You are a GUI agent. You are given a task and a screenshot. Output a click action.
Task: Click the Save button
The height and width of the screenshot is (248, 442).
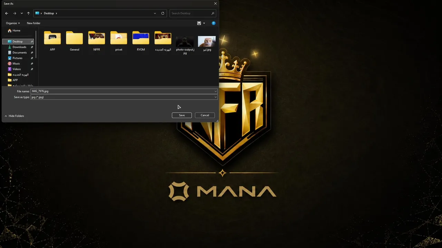point(182,115)
